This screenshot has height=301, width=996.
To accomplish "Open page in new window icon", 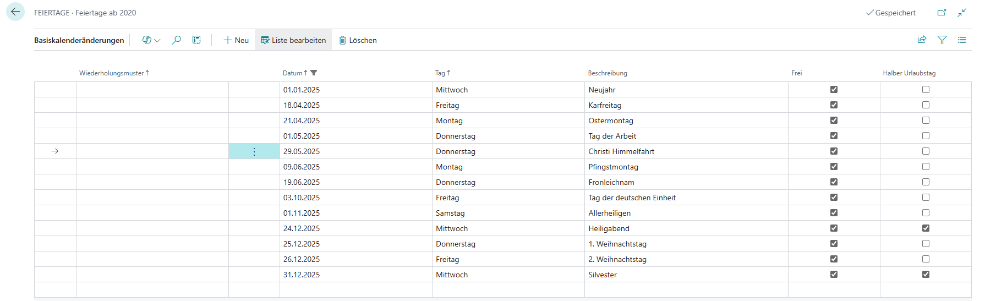I will (x=942, y=13).
